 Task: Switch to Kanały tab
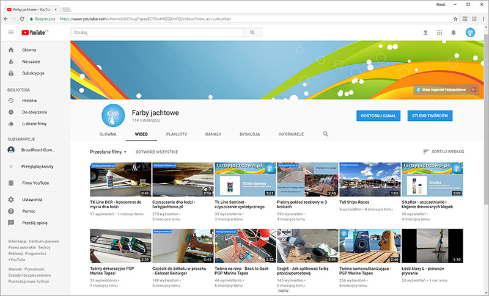click(213, 134)
